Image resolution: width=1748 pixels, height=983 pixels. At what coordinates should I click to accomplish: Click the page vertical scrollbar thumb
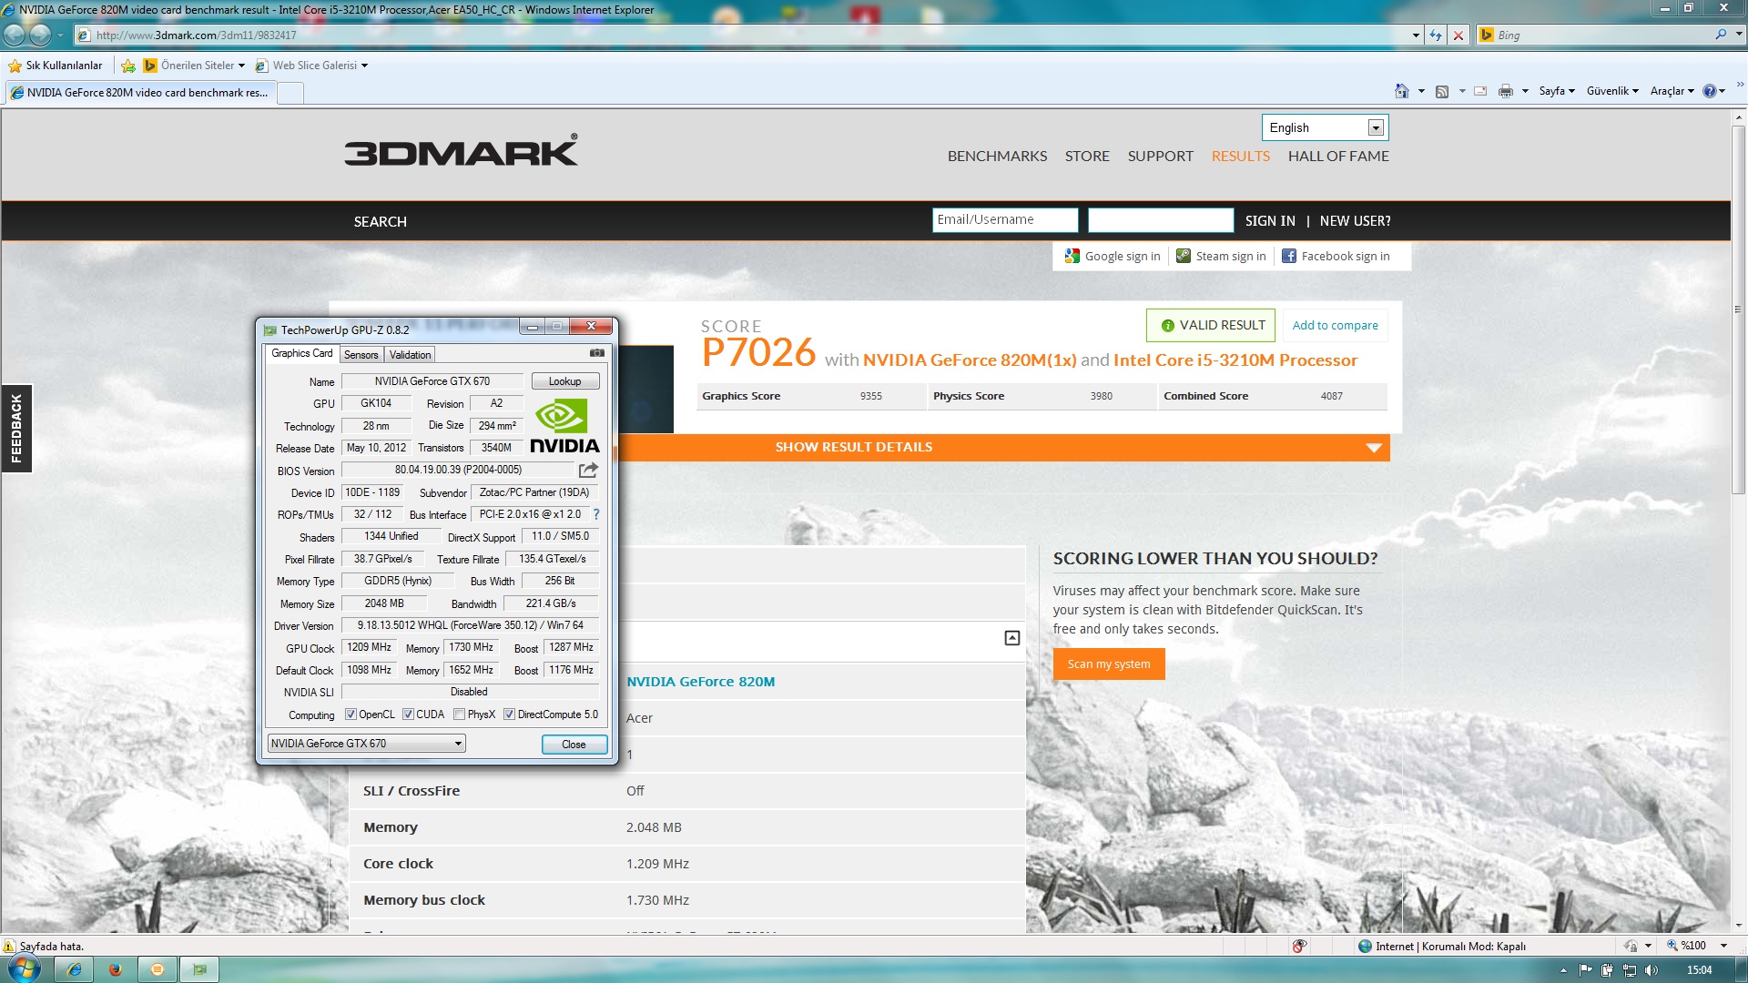click(x=1738, y=309)
